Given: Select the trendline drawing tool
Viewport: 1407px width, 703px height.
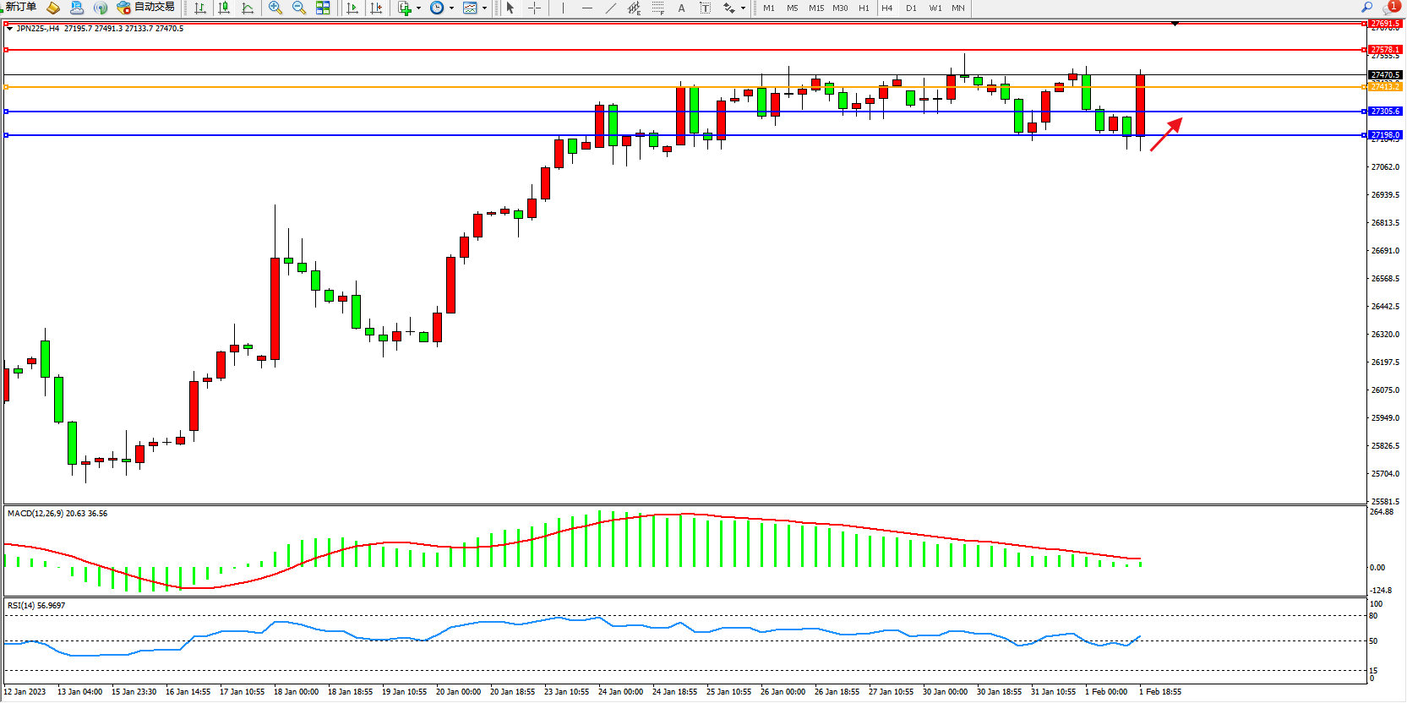Looking at the screenshot, I should tap(610, 8).
